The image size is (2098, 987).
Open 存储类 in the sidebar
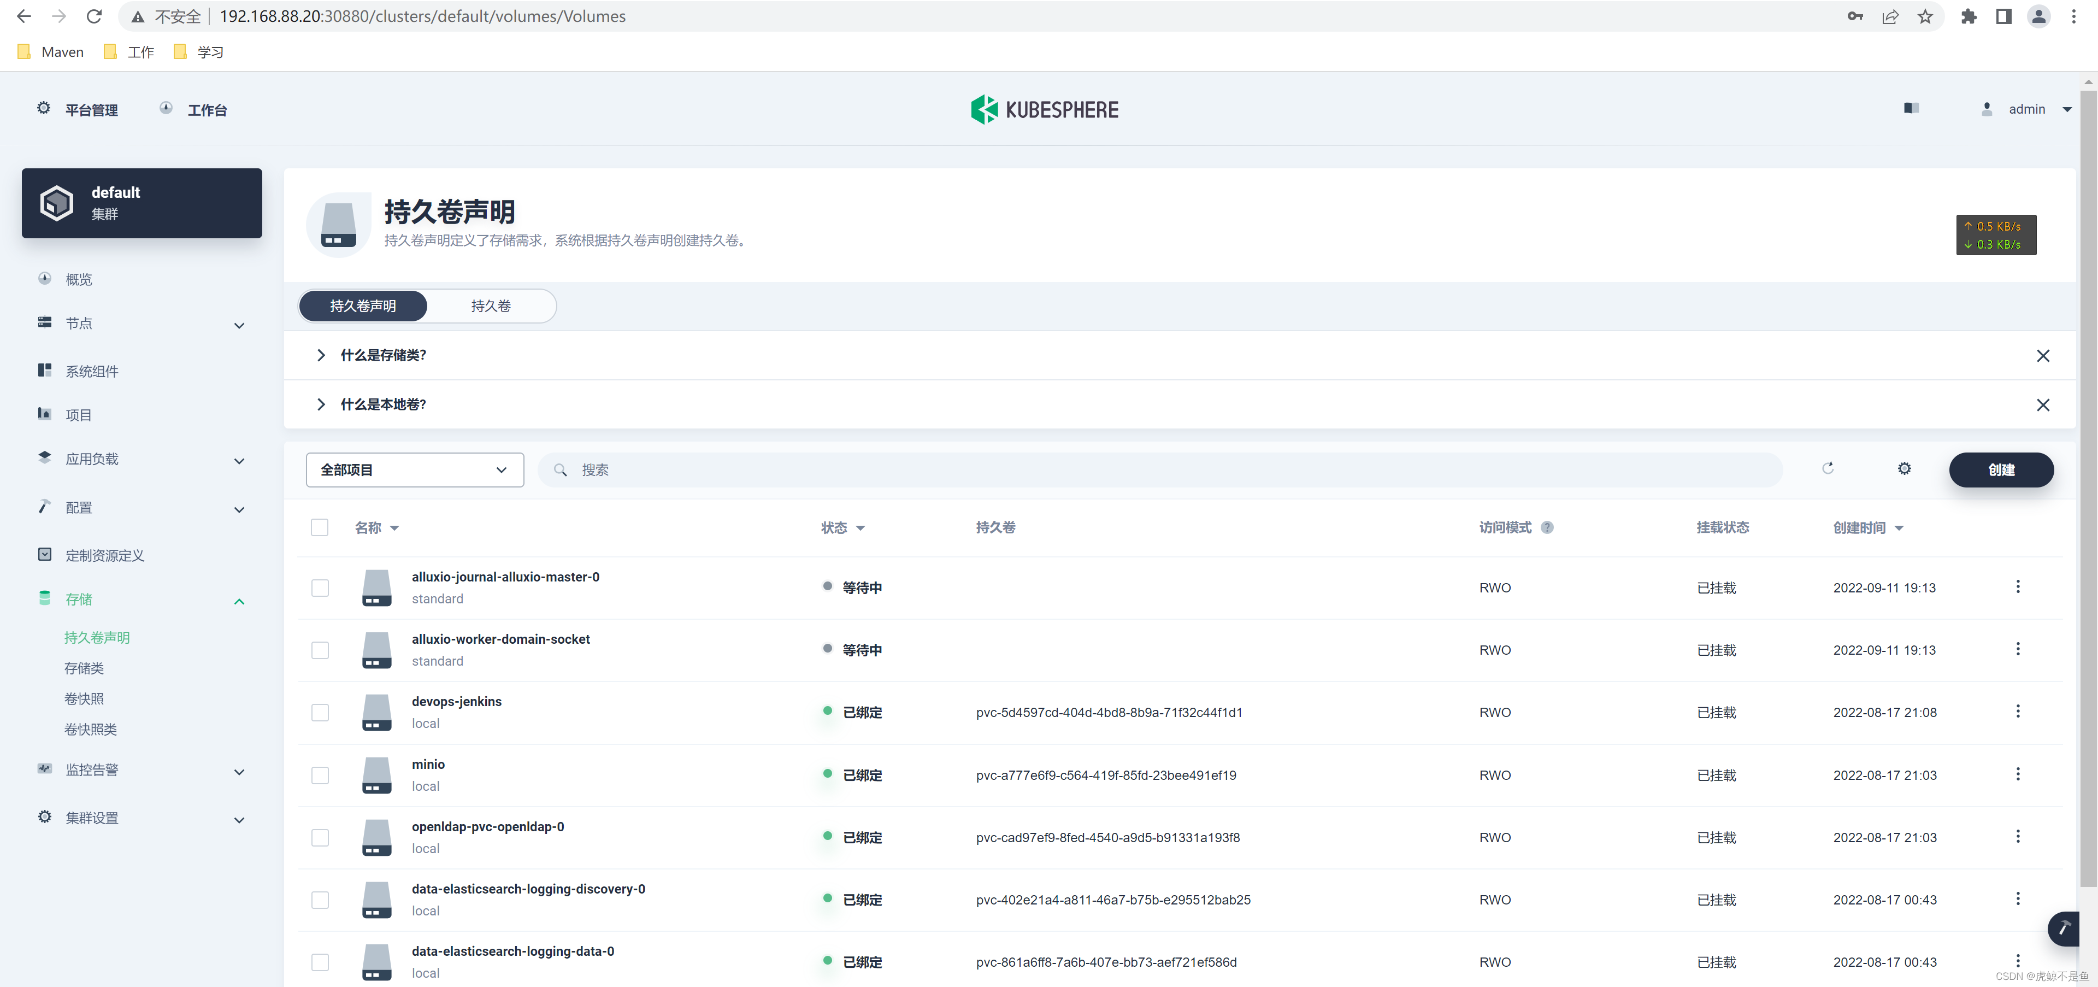click(x=84, y=668)
